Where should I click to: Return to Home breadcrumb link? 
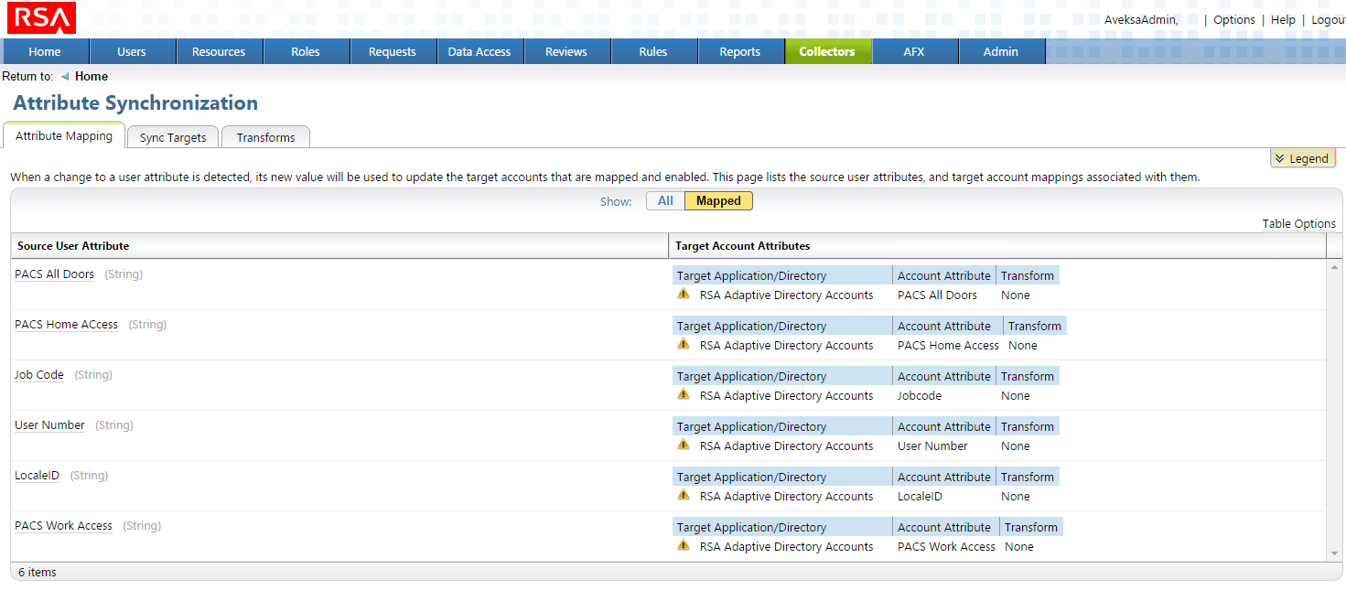(x=92, y=77)
